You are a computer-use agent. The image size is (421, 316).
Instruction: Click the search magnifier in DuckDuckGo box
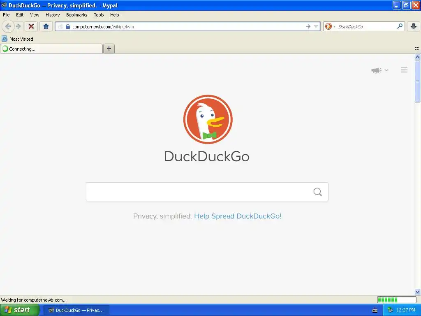[318, 192]
